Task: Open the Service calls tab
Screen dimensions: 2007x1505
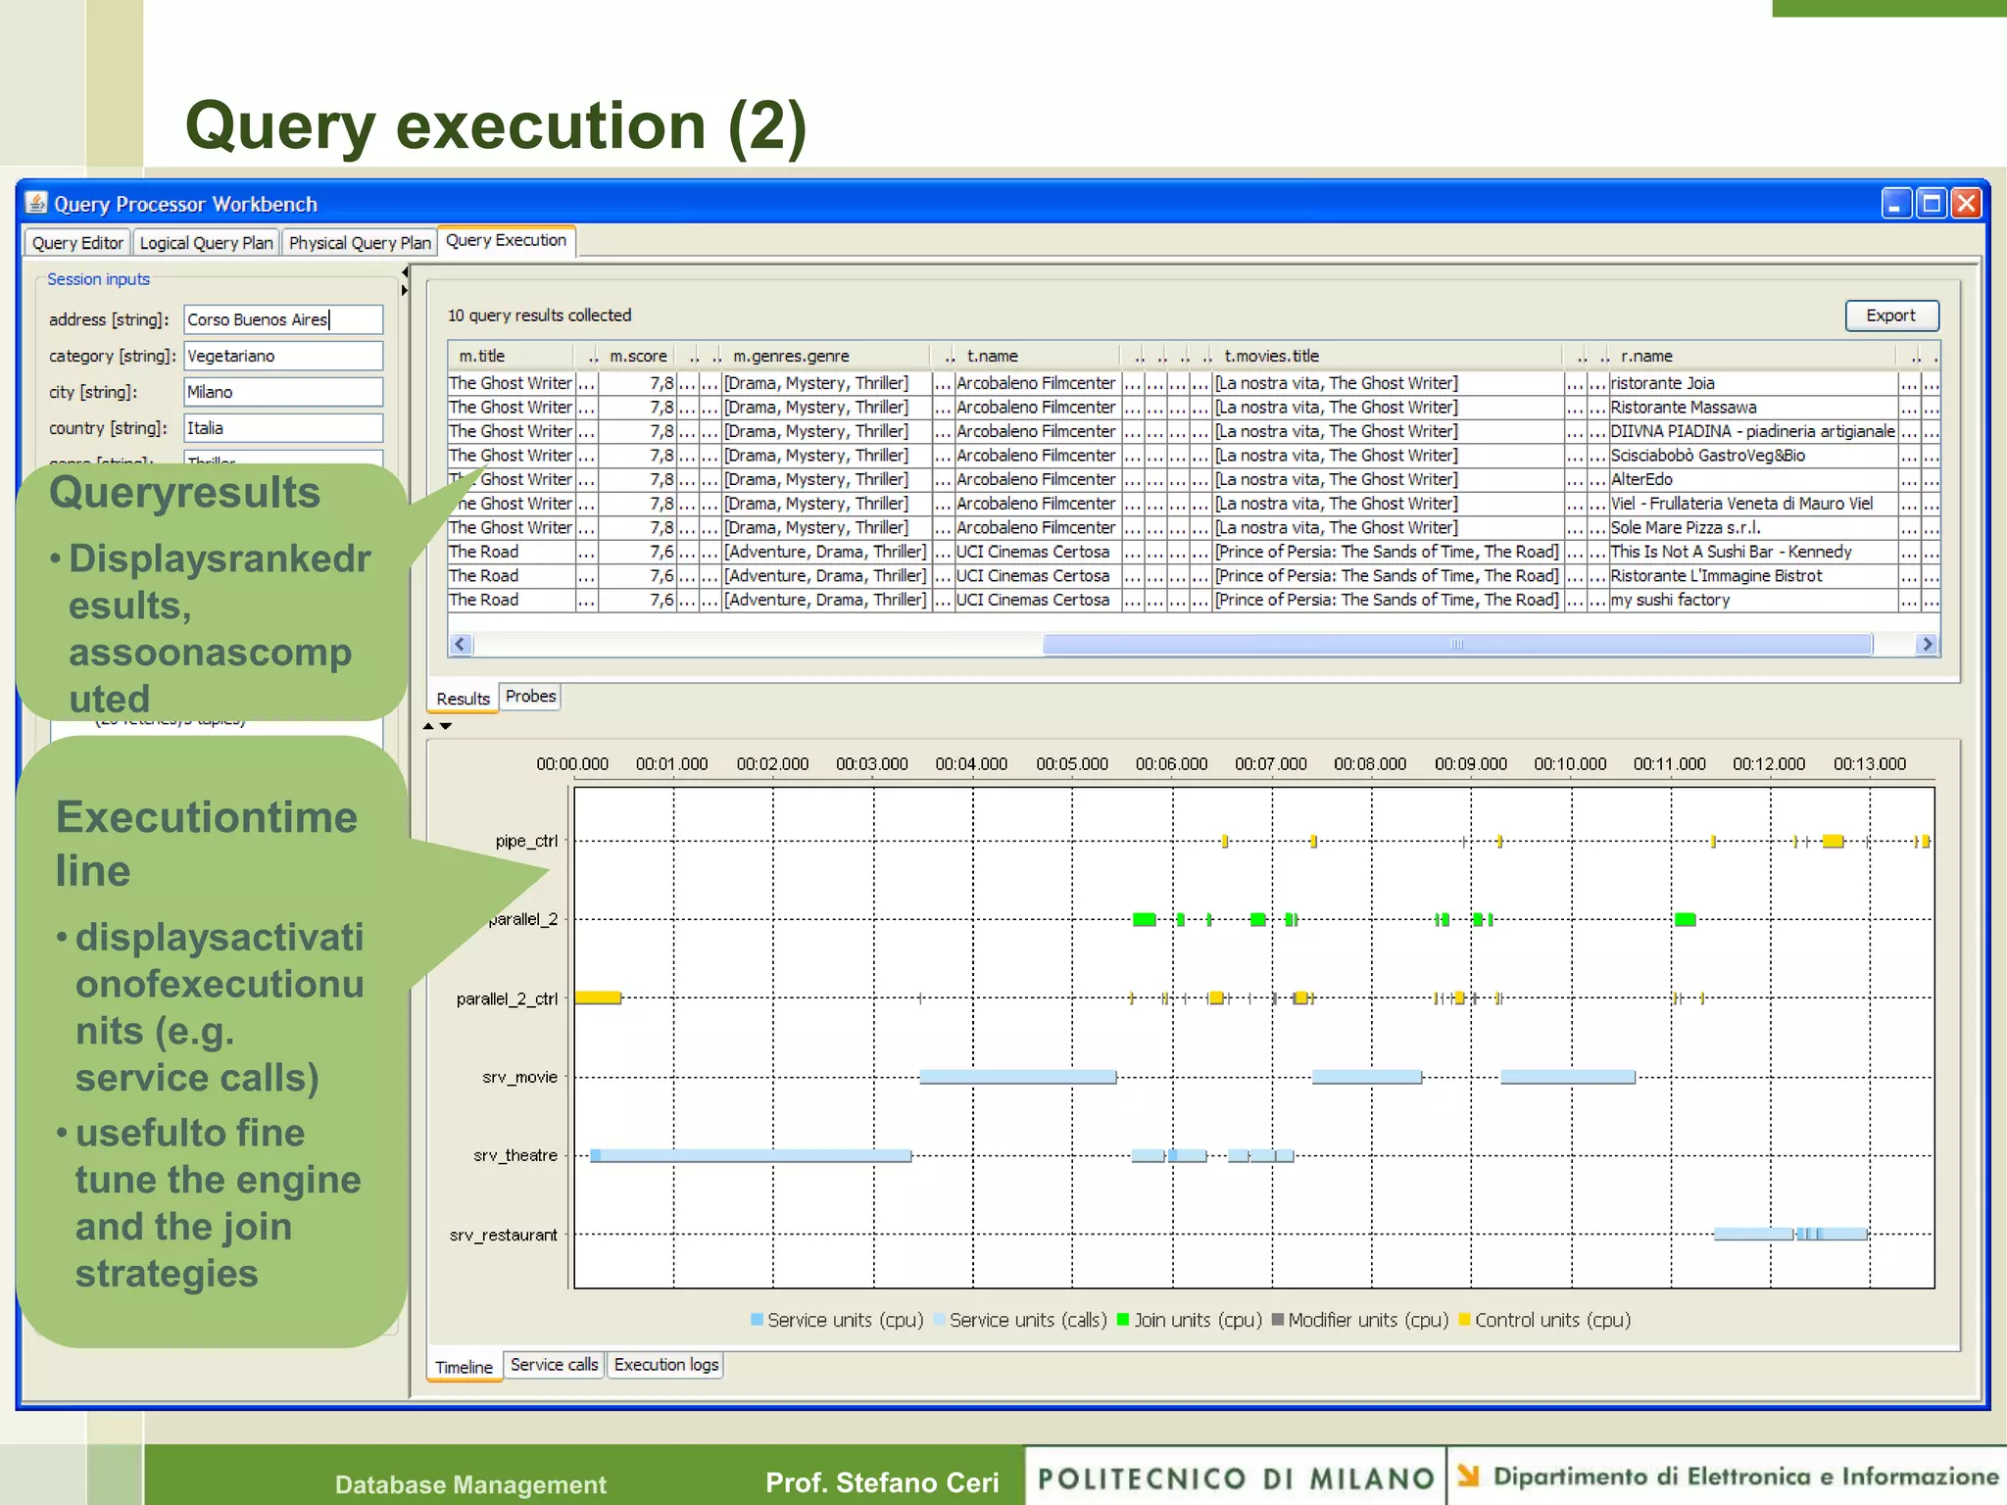Action: click(x=554, y=1365)
